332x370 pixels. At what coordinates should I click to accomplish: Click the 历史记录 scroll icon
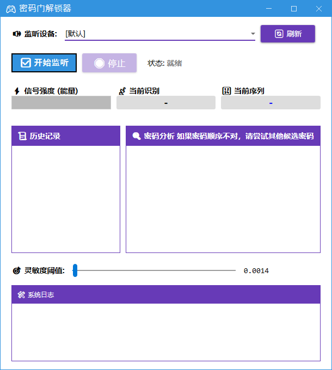tap(22, 136)
